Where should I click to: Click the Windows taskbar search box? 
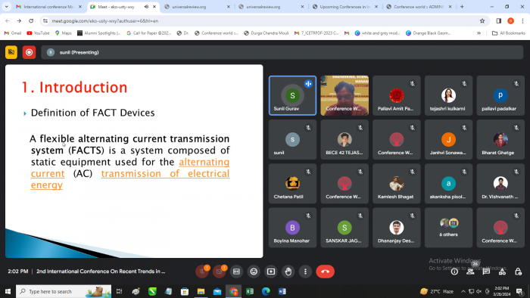click(64, 291)
